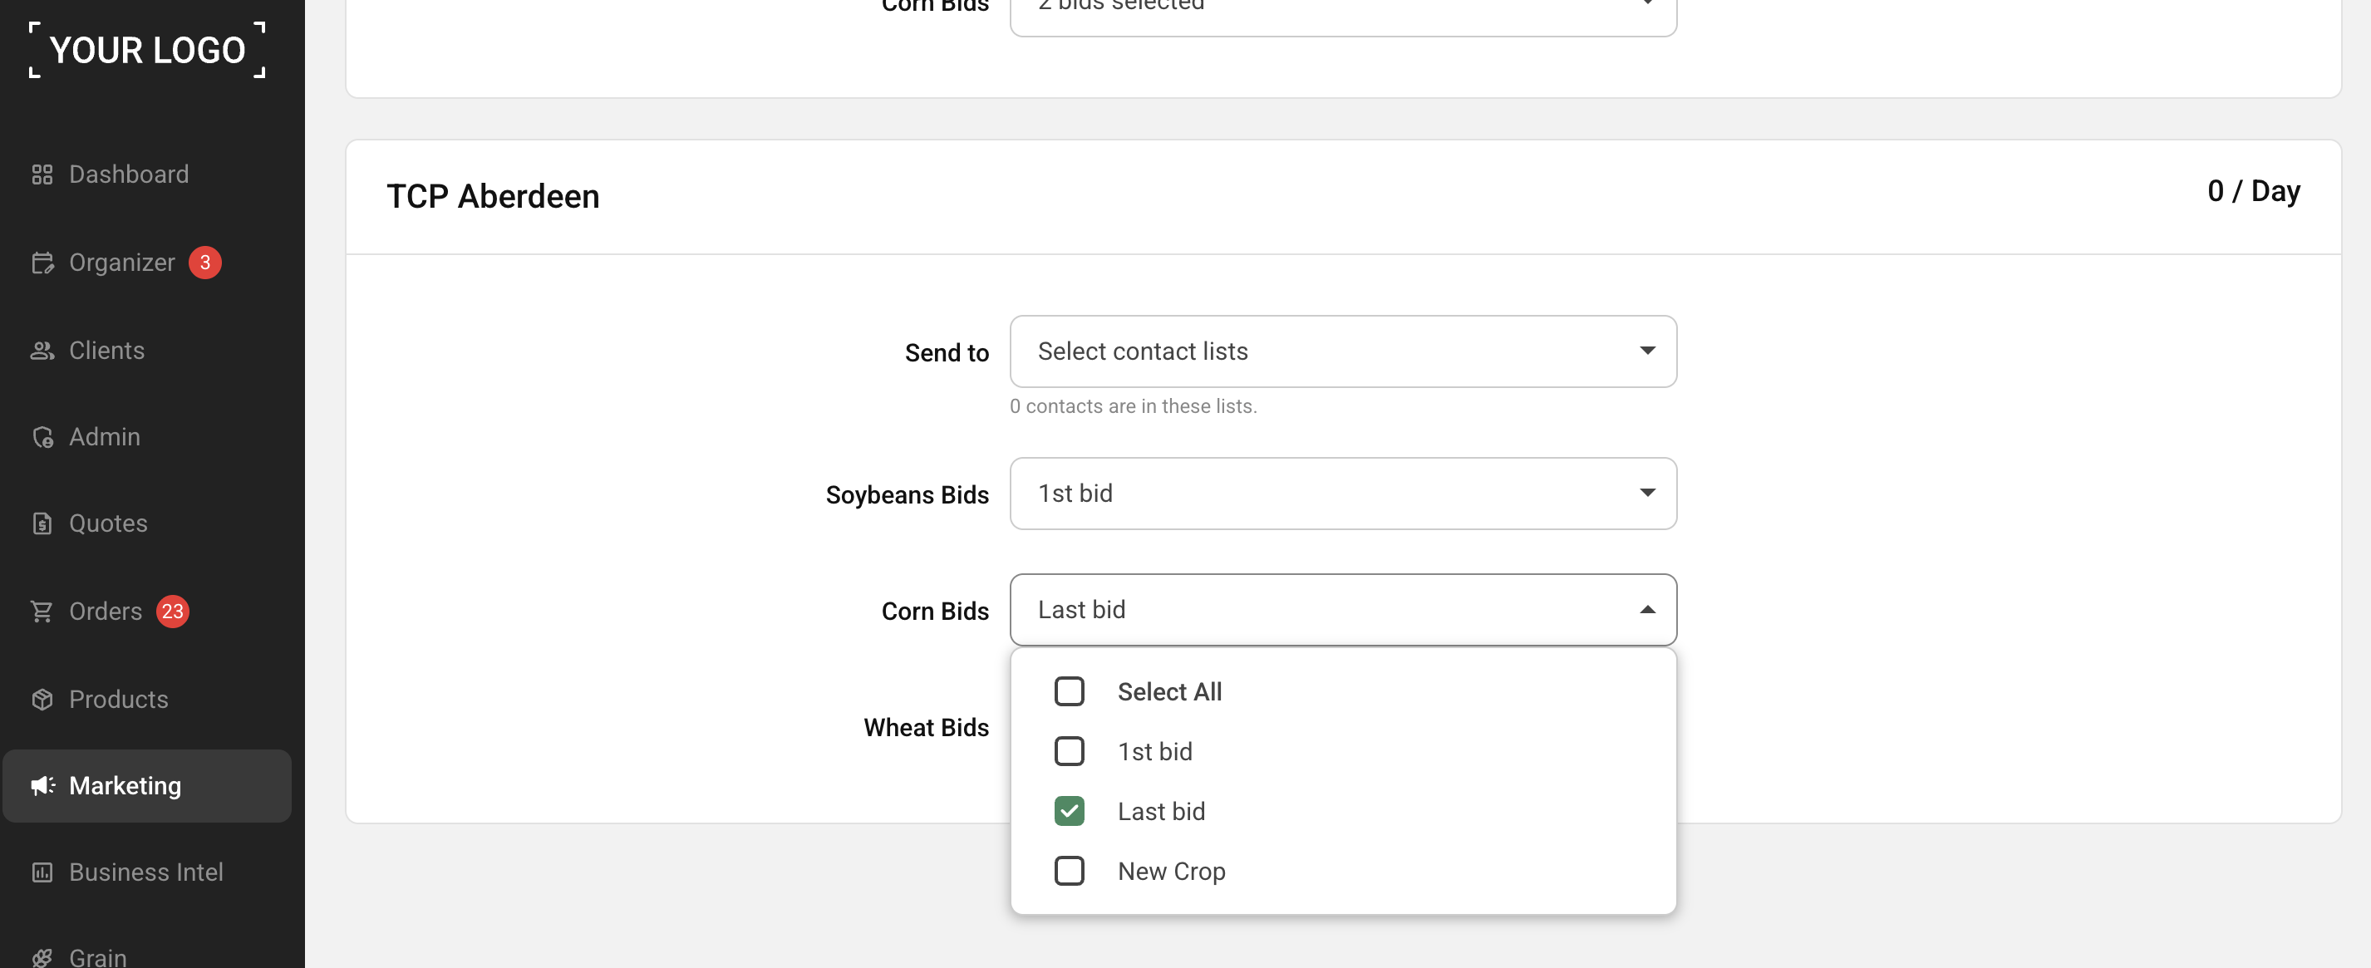Click the Orders shopping cart icon
Image resolution: width=2371 pixels, height=968 pixels.
(x=42, y=611)
